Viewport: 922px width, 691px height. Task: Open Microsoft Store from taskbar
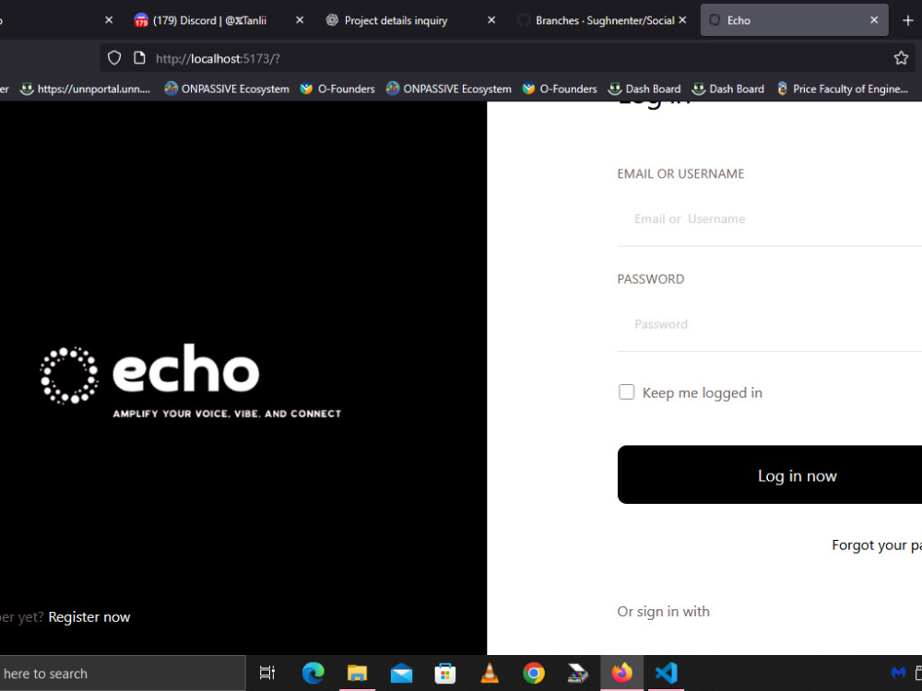click(x=445, y=673)
